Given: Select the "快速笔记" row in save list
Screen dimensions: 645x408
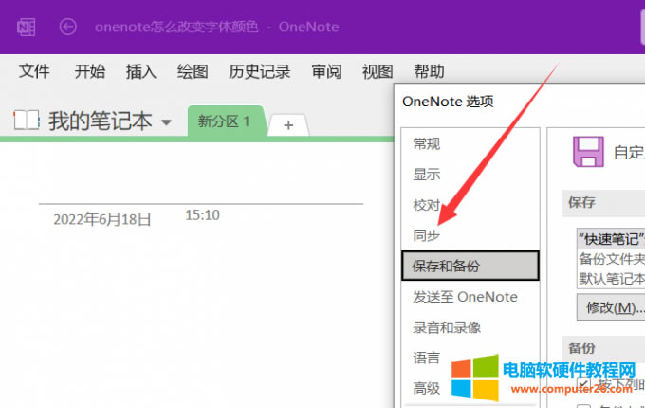Looking at the screenshot, I should [x=611, y=239].
